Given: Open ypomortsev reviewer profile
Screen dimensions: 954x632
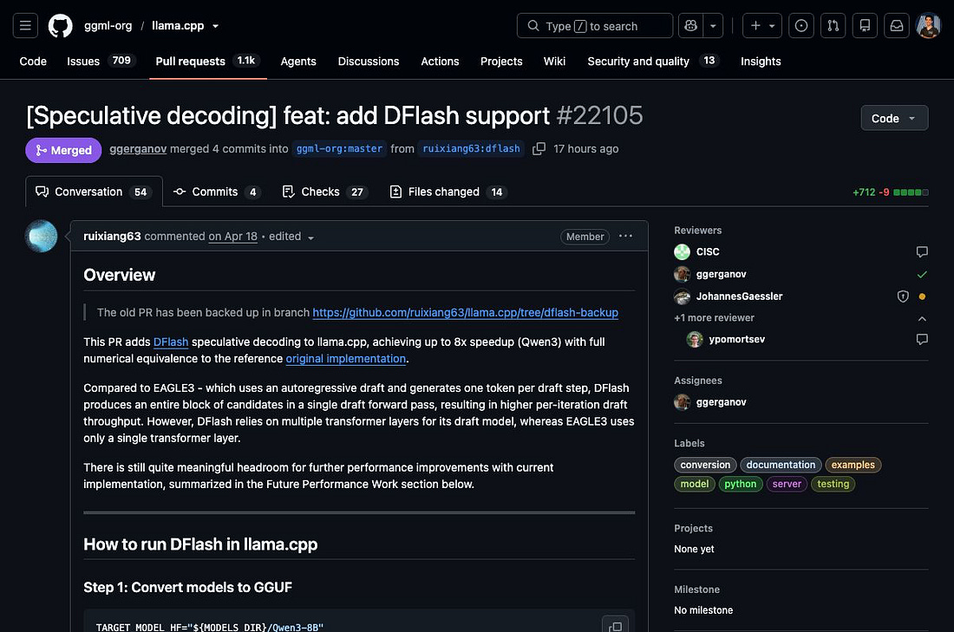Looking at the screenshot, I should pyautogui.click(x=737, y=339).
